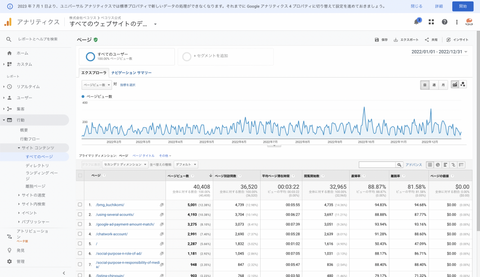Open the date range 2022/01/01 - 2022/12/31 picker

pyautogui.click(x=439, y=51)
